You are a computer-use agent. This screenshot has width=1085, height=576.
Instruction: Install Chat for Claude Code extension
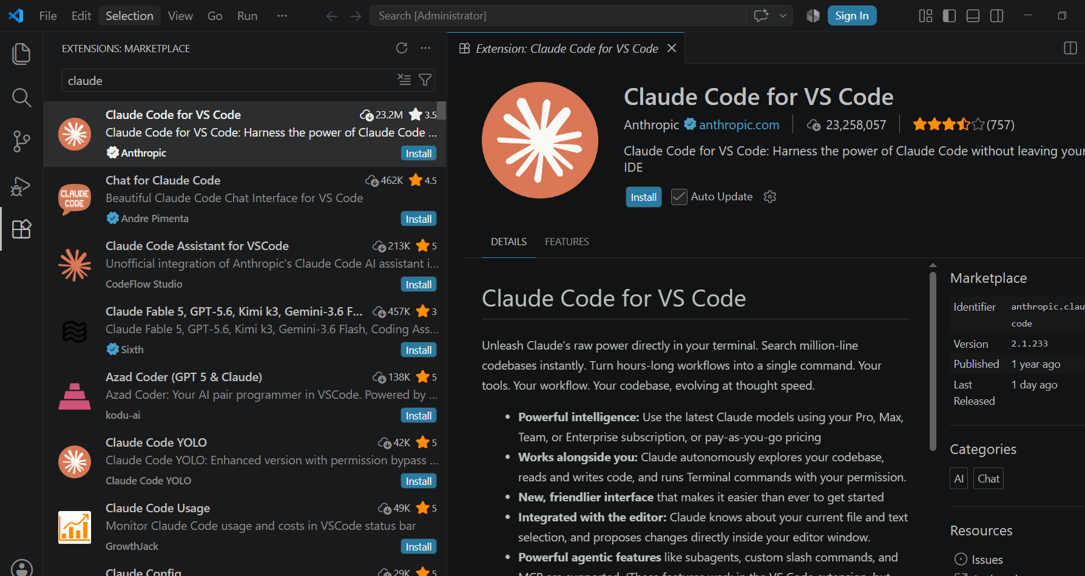coord(419,219)
